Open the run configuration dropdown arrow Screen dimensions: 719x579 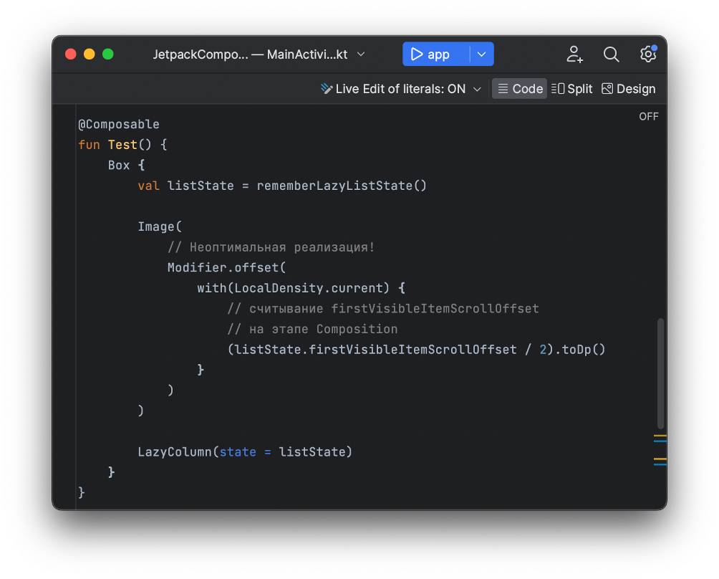pyautogui.click(x=482, y=54)
